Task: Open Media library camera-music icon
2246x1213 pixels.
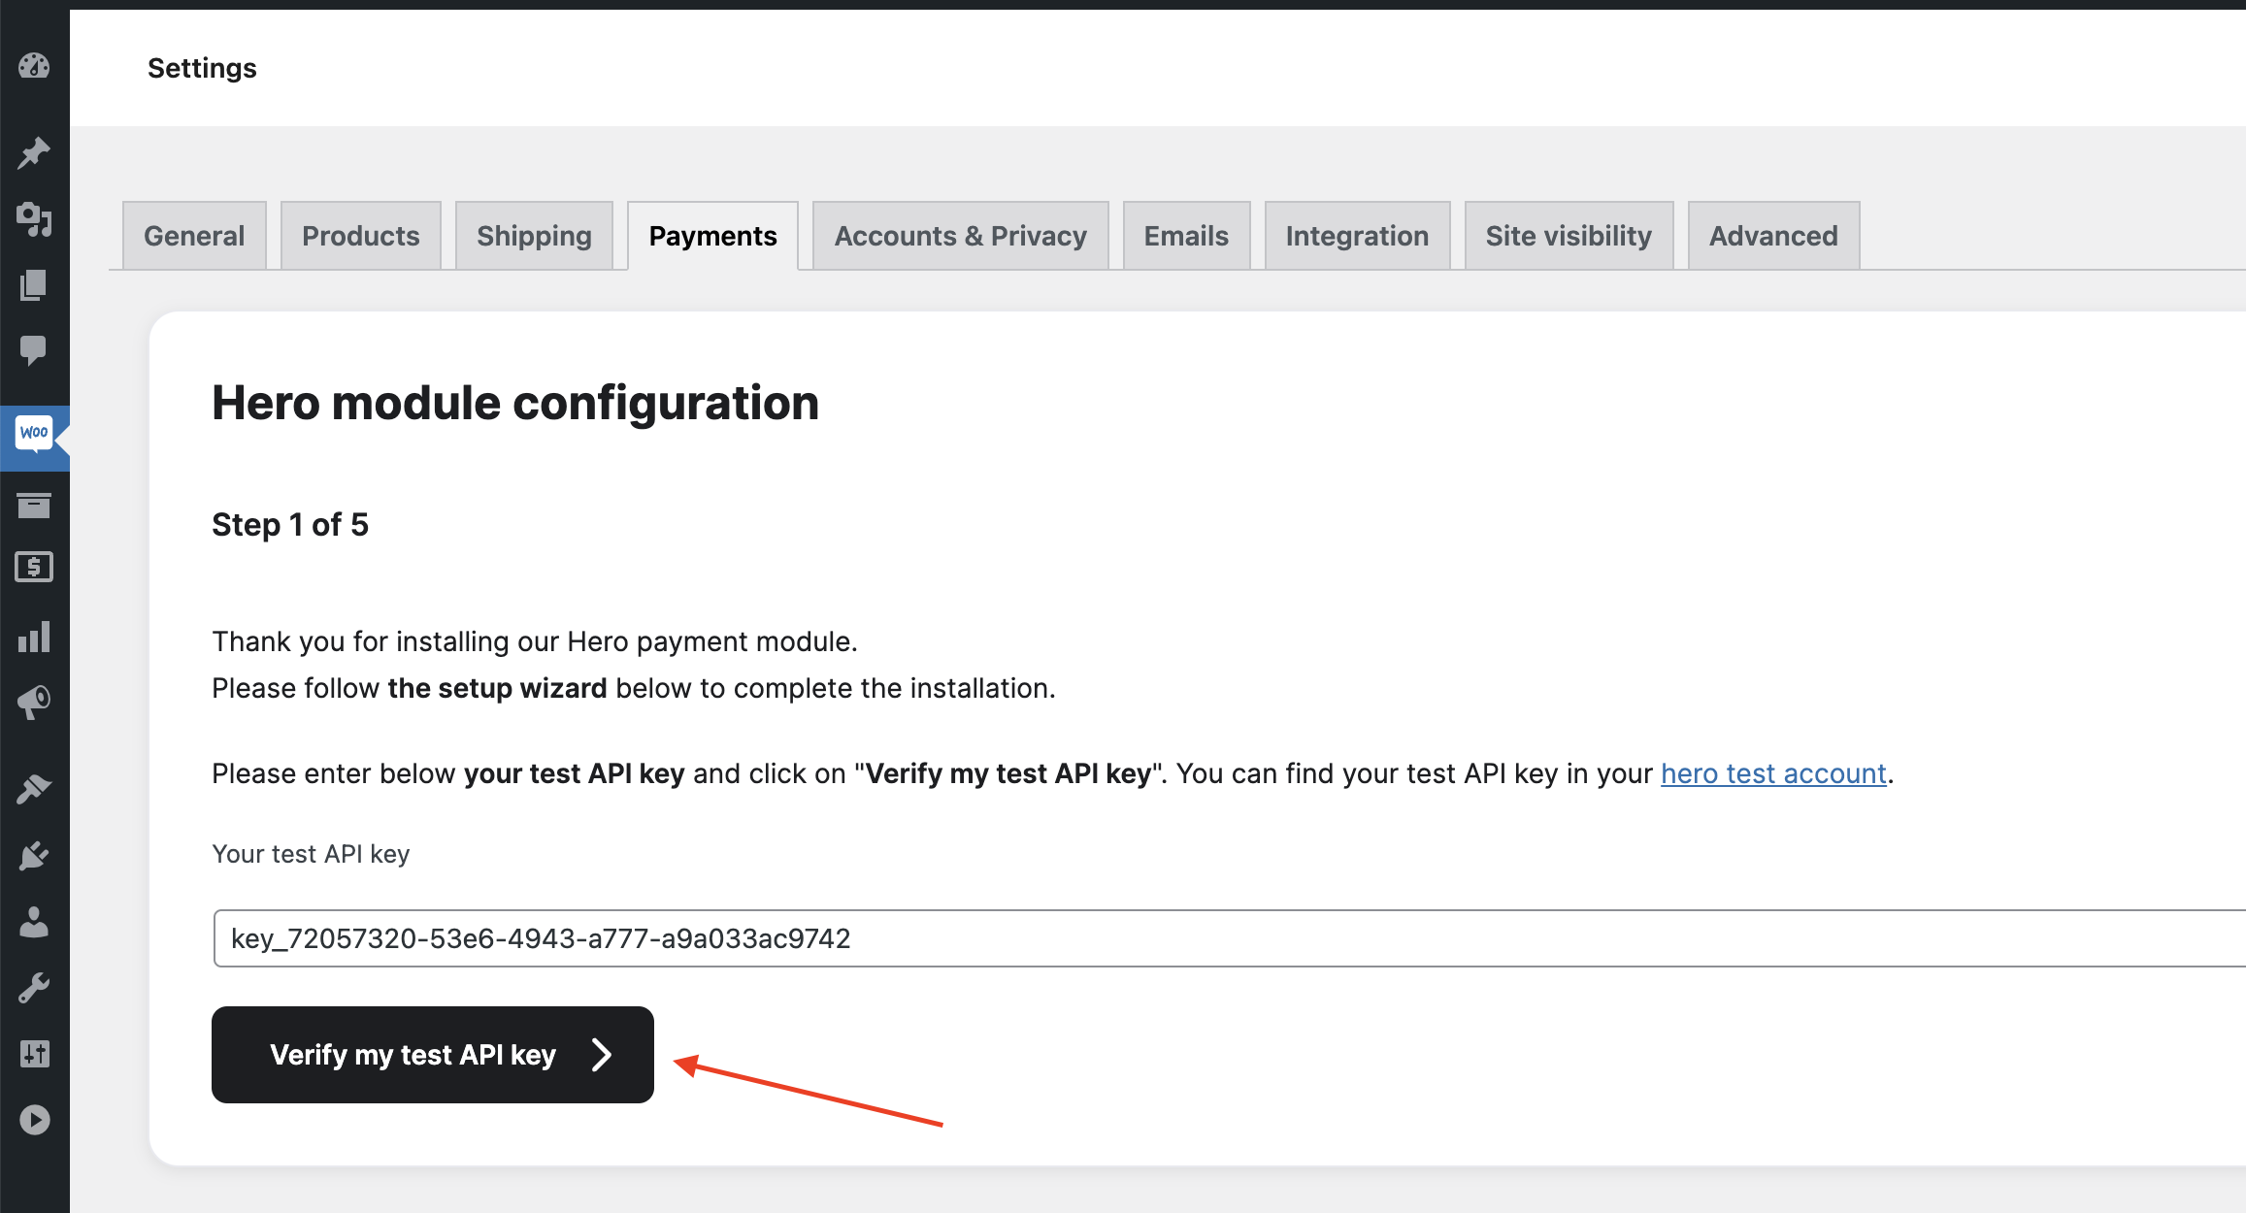Action: coord(34,219)
